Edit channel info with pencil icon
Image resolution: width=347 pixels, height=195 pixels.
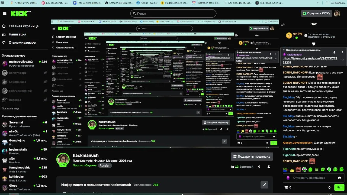point(264,185)
